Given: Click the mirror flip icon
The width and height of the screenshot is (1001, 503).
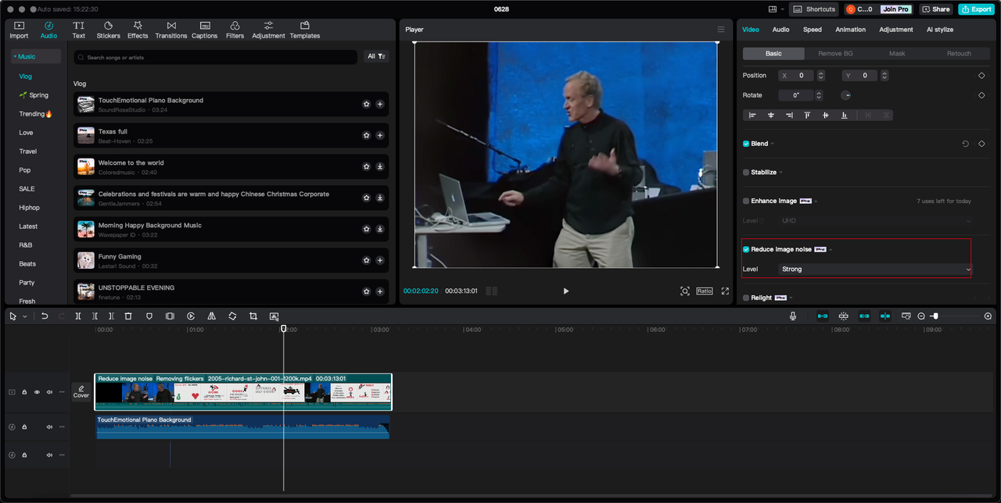Looking at the screenshot, I should pos(212,316).
